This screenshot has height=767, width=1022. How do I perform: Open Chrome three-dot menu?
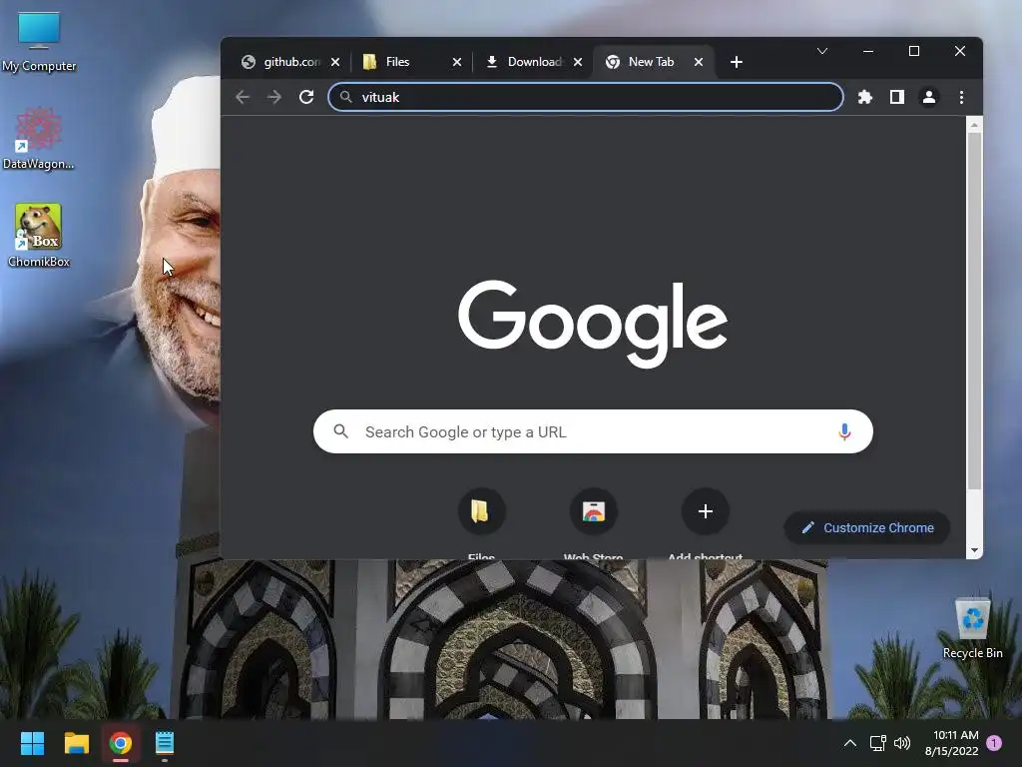tap(961, 97)
